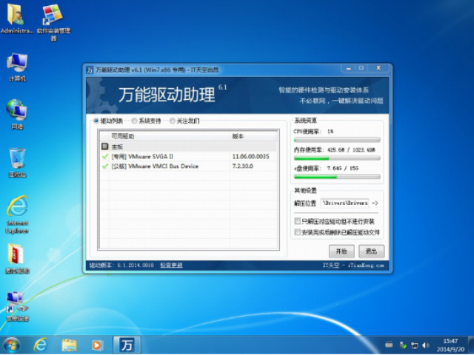
Task: Toggle the 主板 category checkbox
Action: tap(104, 146)
